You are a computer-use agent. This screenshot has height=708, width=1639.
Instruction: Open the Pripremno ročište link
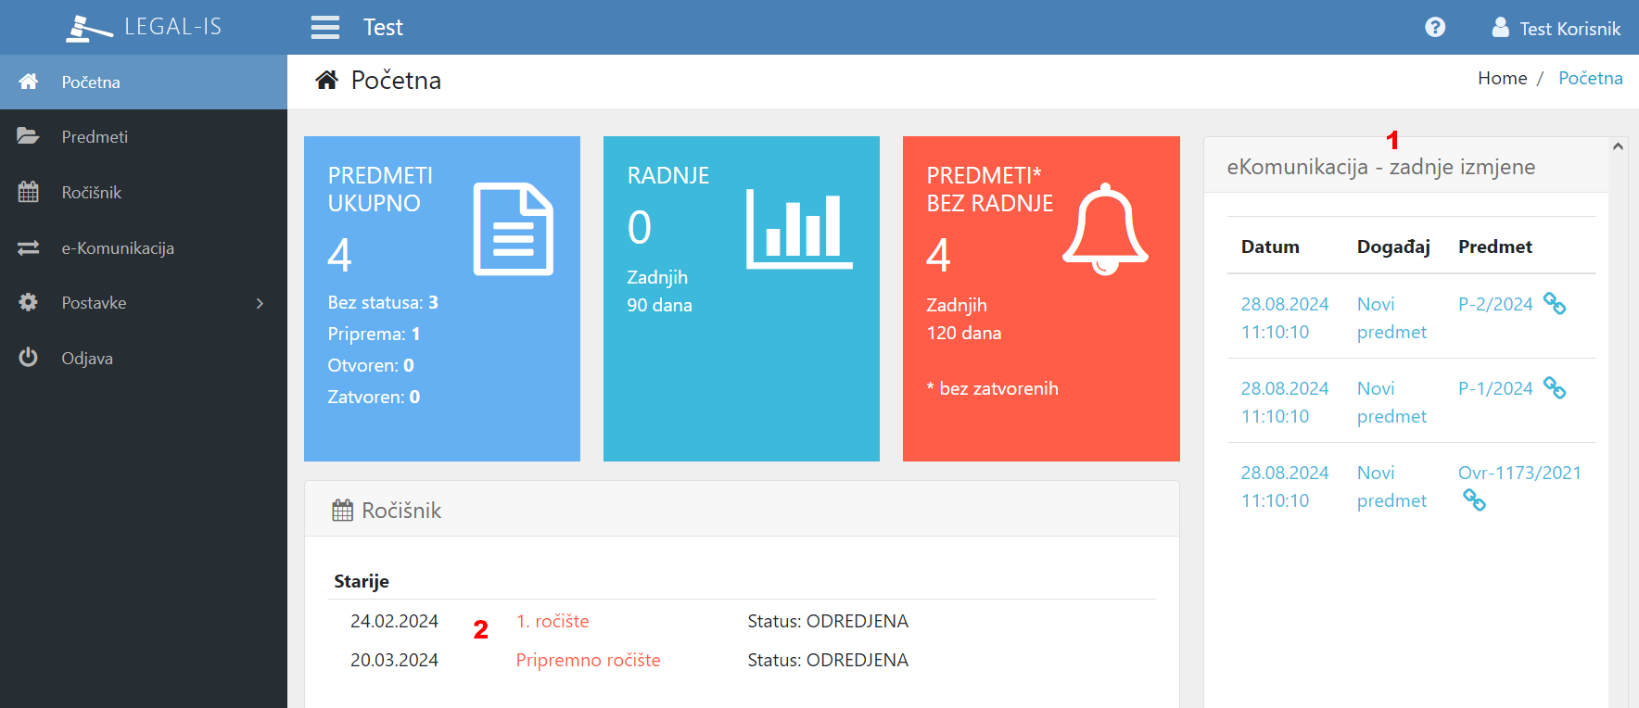pos(588,660)
